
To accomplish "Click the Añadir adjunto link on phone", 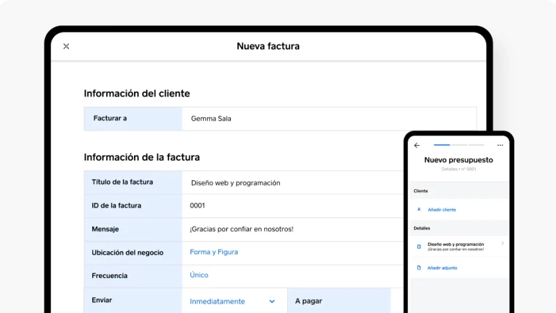I will (442, 268).
